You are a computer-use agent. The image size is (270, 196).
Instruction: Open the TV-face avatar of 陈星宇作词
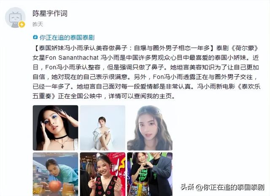click(15, 17)
